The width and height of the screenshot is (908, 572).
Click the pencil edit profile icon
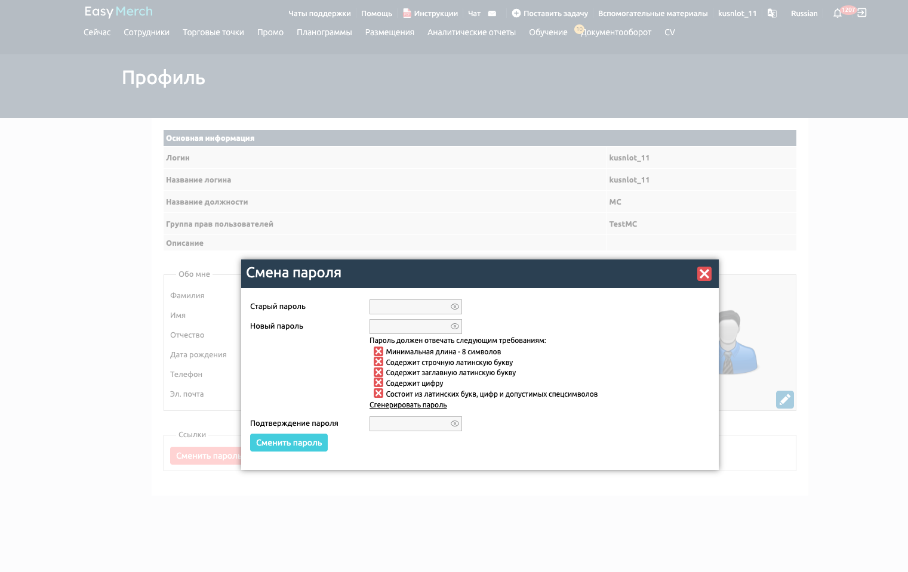coord(784,400)
